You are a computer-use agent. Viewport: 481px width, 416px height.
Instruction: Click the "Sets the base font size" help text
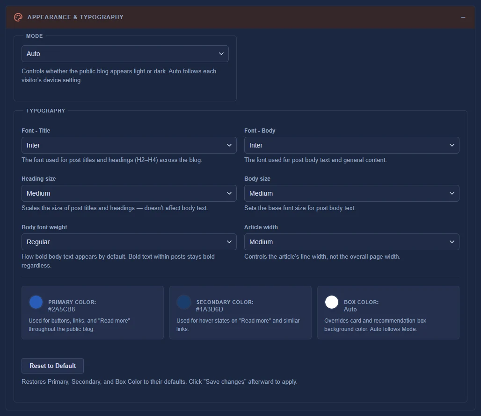[x=300, y=208]
